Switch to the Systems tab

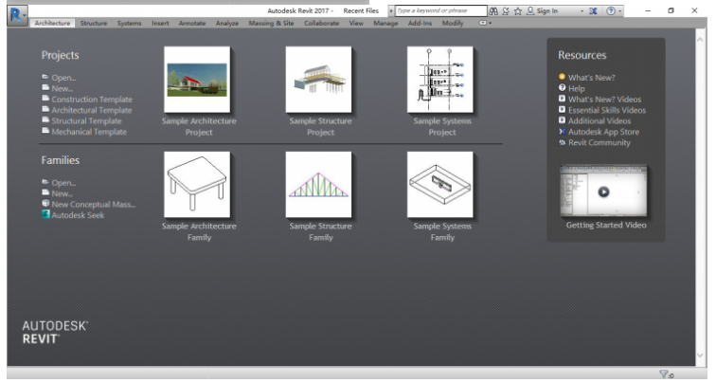[129, 23]
